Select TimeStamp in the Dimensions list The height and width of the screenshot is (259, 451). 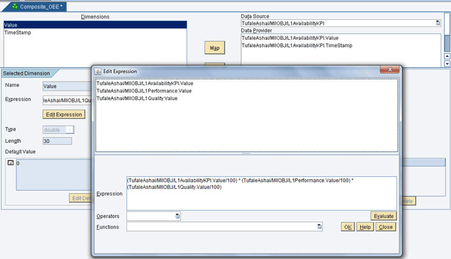pyautogui.click(x=18, y=33)
